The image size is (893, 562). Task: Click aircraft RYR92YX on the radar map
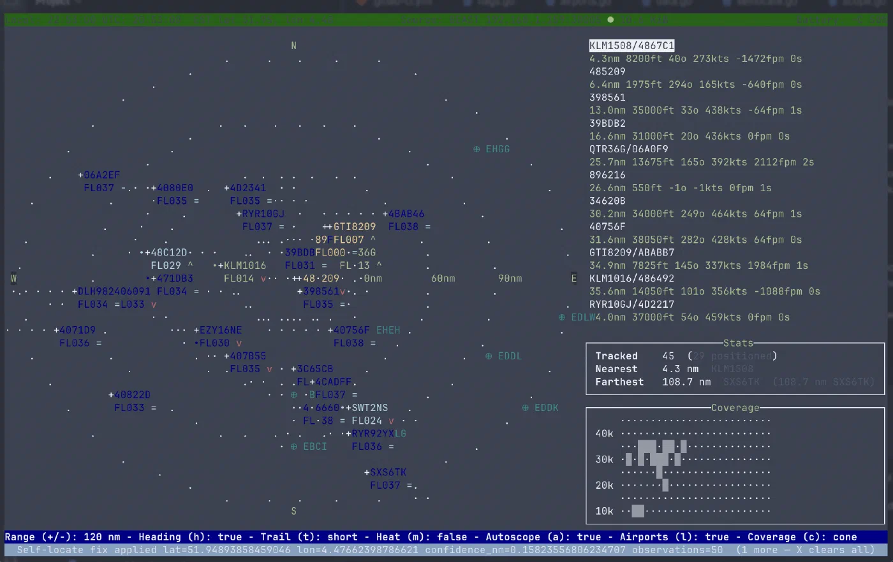pos(370,433)
